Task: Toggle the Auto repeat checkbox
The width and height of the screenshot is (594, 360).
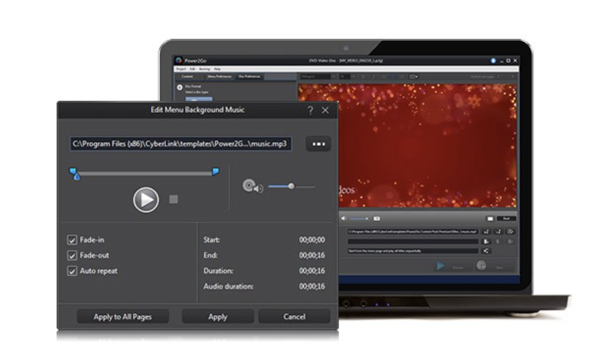Action: click(x=72, y=271)
